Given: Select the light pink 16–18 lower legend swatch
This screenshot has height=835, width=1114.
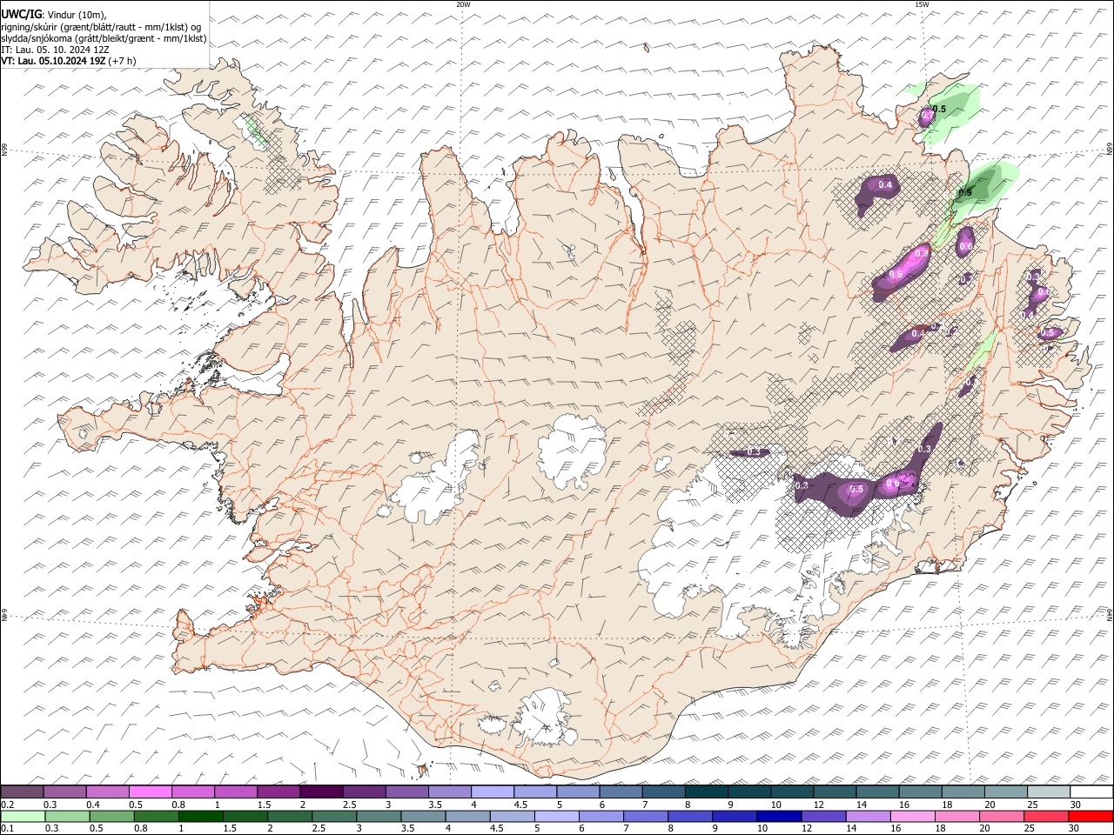Looking at the screenshot, I should point(911,817).
